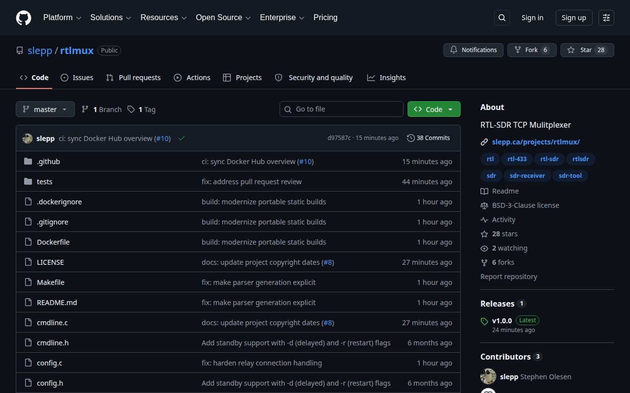Switch to the Issues tab

(x=77, y=78)
